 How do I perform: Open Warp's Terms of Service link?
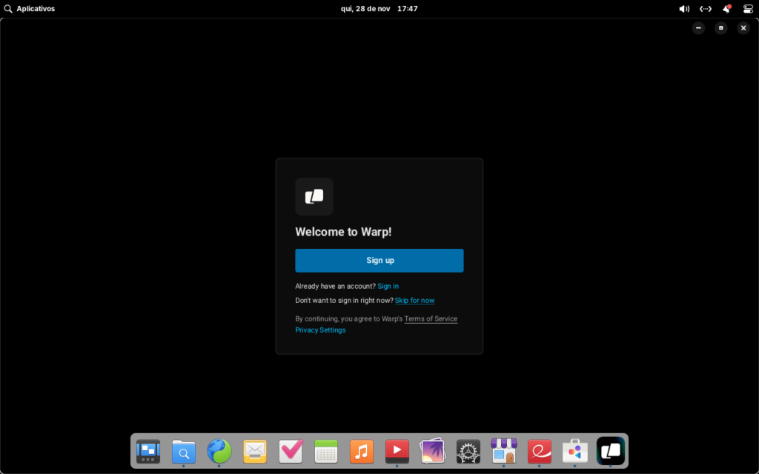click(431, 318)
